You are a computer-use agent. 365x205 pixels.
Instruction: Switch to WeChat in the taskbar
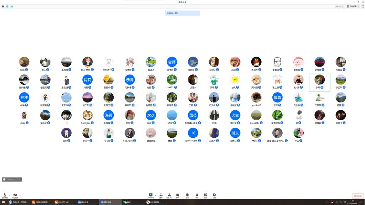[127, 202]
